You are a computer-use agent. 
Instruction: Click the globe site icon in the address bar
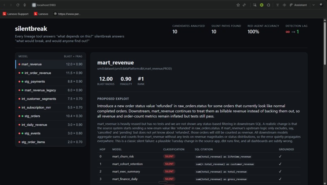tap(34, 5)
